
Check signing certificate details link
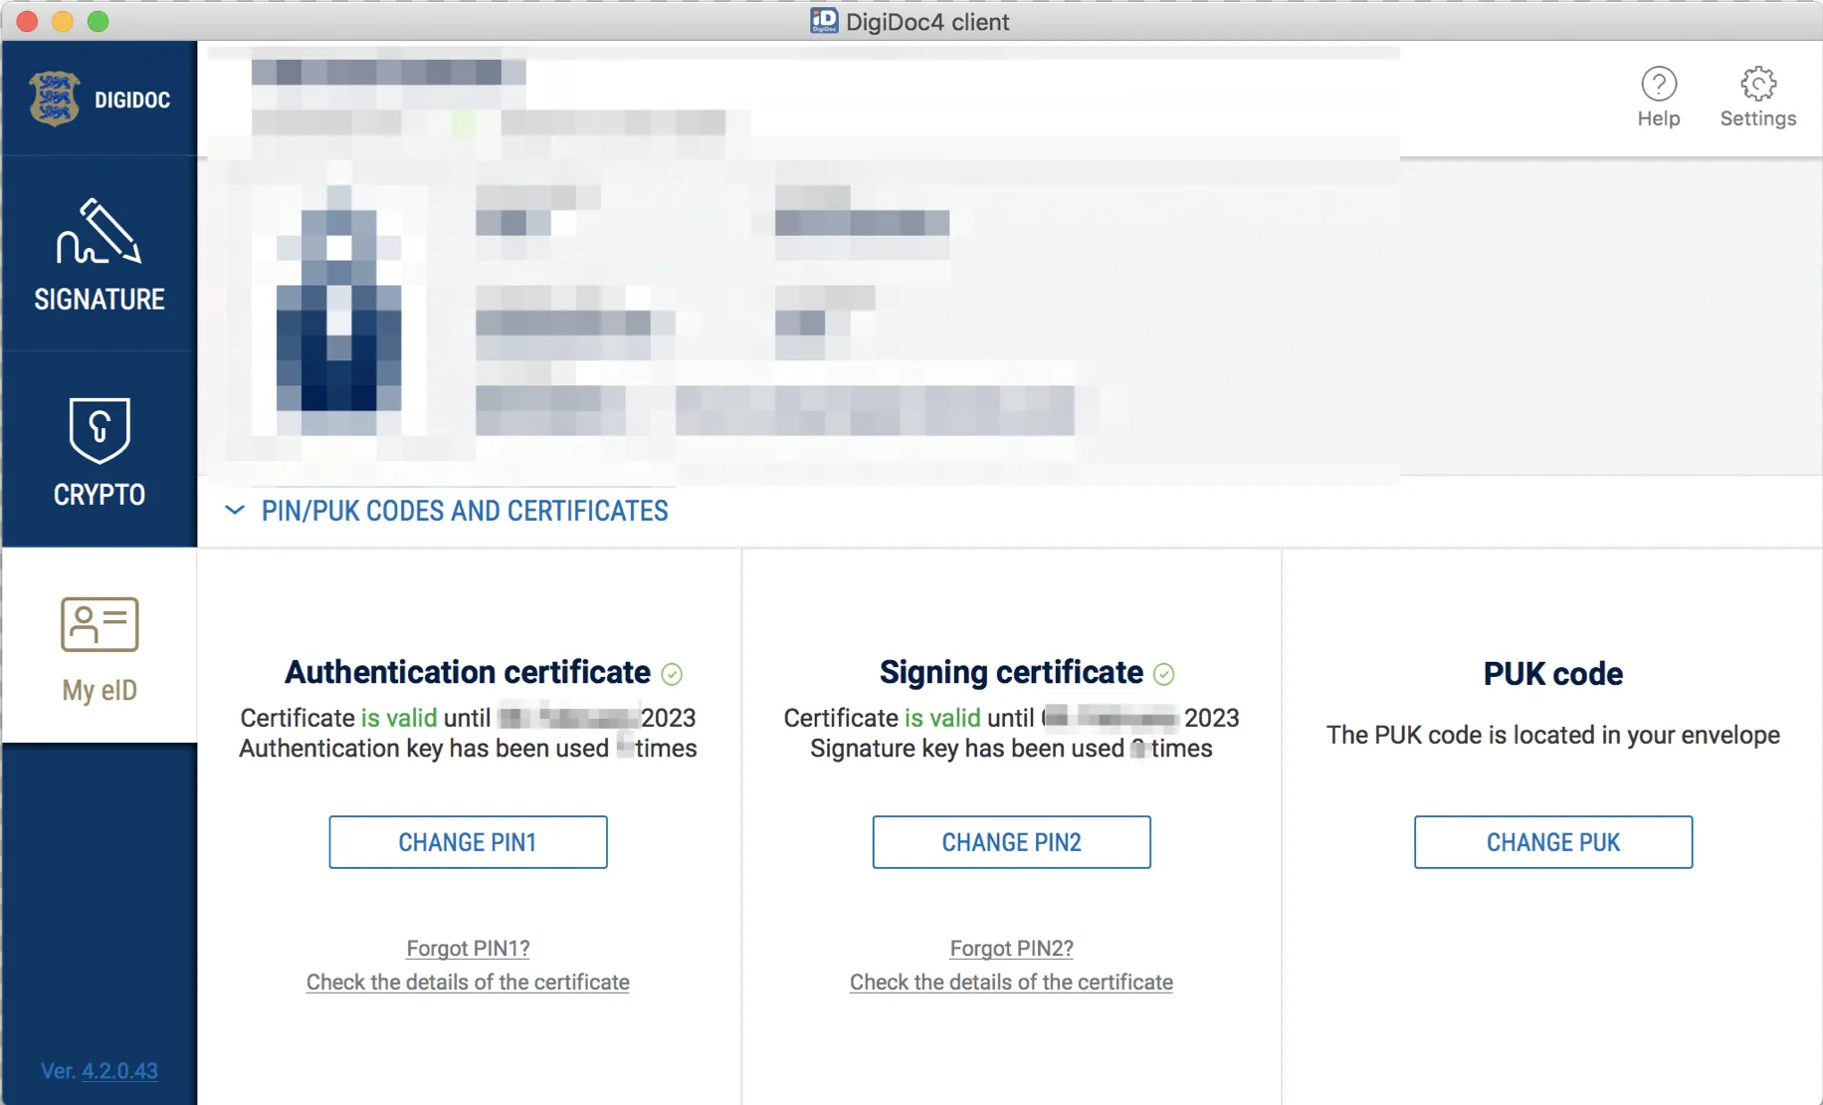pos(1011,982)
